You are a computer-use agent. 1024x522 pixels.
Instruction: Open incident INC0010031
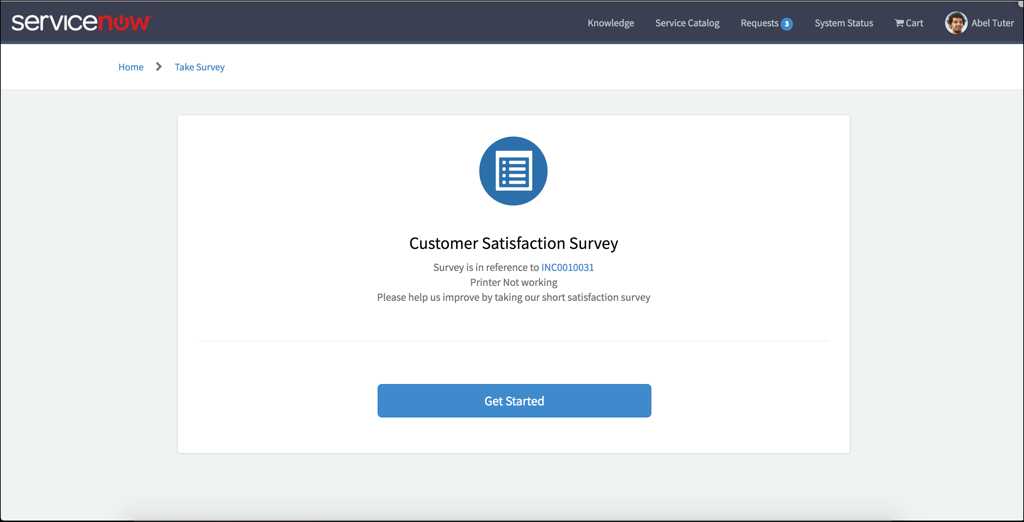point(567,267)
